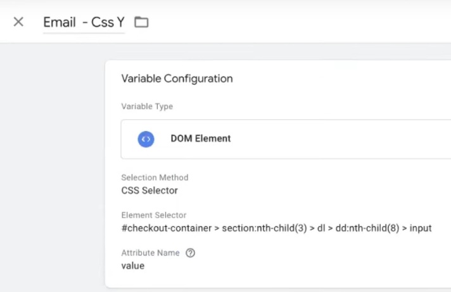Click the 'Css Y' portion of the variable name
The image size is (451, 292).
[x=107, y=22]
